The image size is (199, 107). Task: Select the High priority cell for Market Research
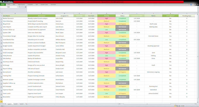click(107, 18)
